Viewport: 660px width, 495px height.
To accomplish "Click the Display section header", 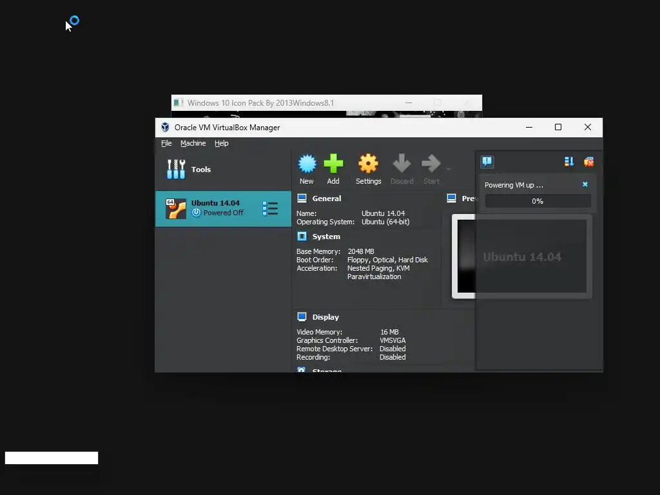I will (x=325, y=317).
